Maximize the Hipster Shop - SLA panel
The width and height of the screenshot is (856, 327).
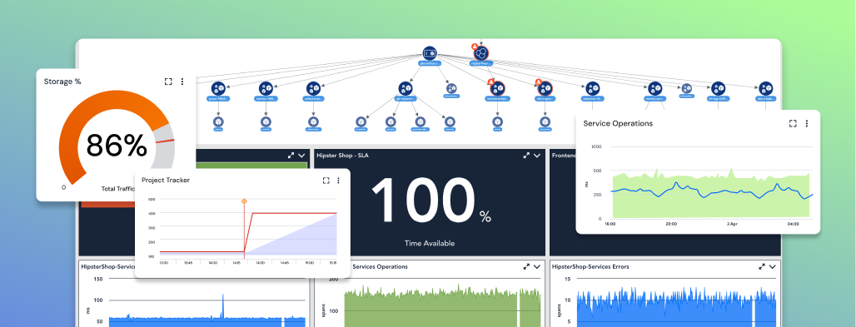[x=526, y=156]
